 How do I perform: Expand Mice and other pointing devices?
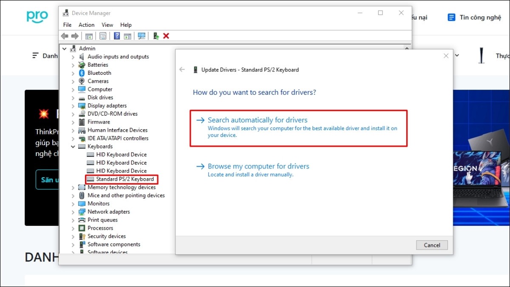(73, 196)
